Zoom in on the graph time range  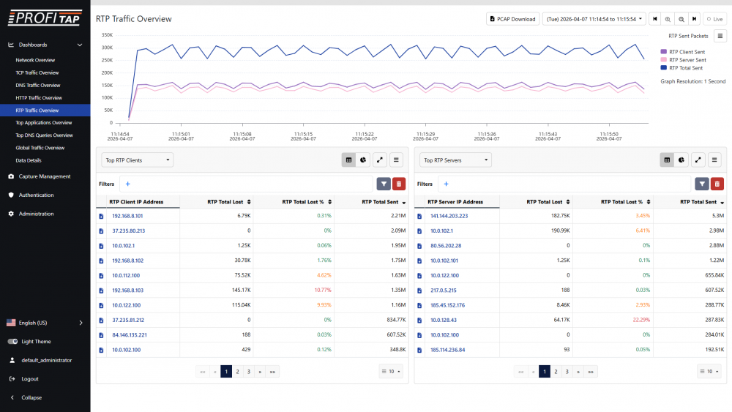pos(668,19)
